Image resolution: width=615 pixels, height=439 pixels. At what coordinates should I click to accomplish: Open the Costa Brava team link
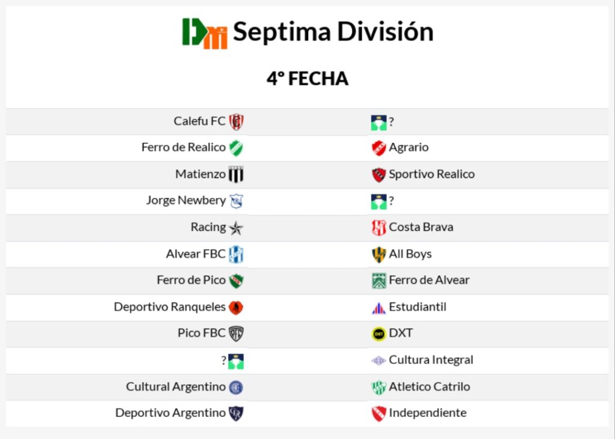point(421,227)
